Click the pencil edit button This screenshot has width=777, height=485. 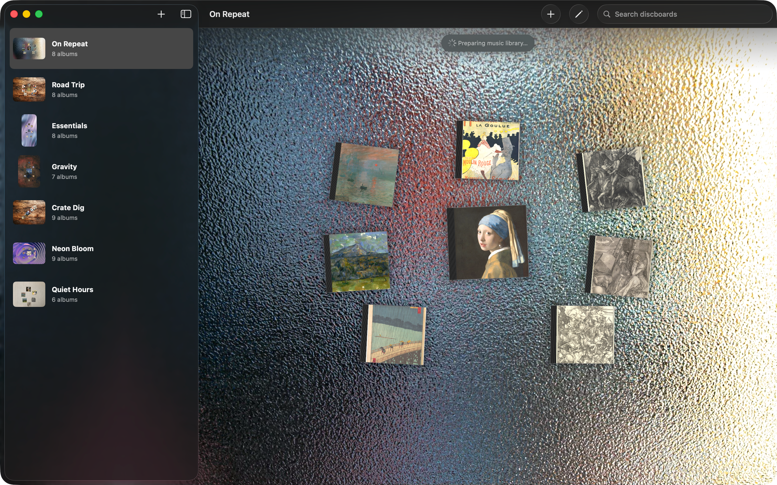click(x=579, y=14)
